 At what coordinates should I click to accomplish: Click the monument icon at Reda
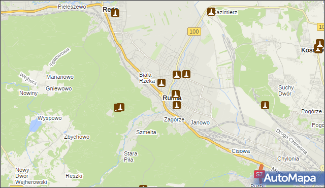pyautogui.click(x=115, y=13)
